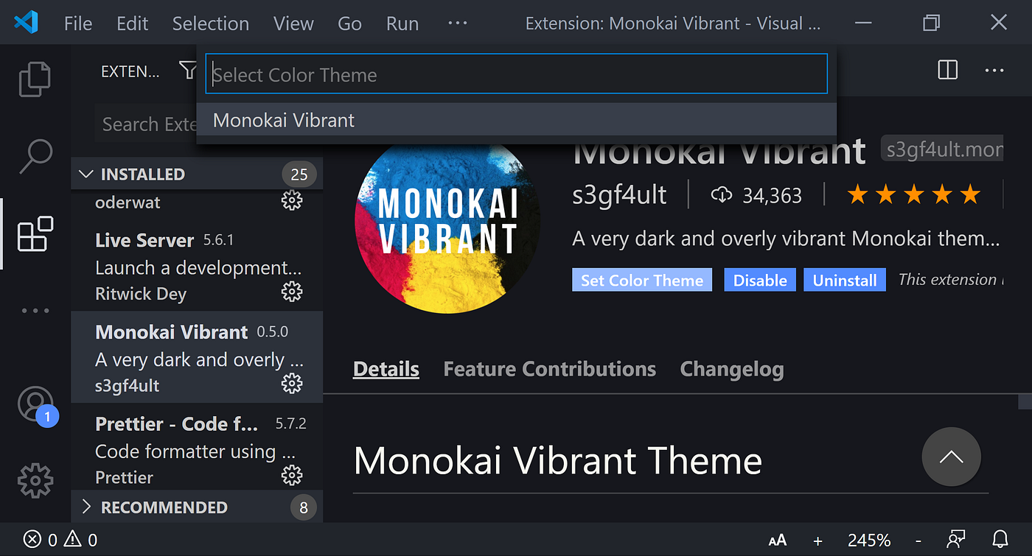Click the Search Extensions input box
The image size is (1032, 556).
(146, 124)
